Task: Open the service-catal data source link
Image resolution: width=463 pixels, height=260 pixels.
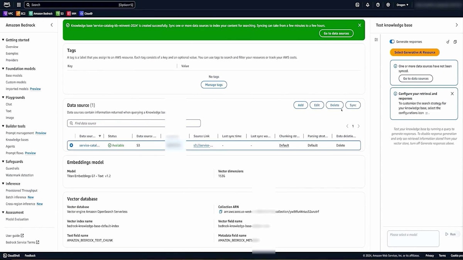Action: pyautogui.click(x=89, y=145)
